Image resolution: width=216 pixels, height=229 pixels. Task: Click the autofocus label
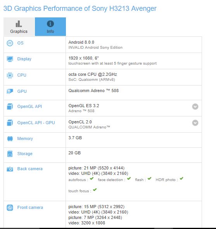tap(78, 180)
